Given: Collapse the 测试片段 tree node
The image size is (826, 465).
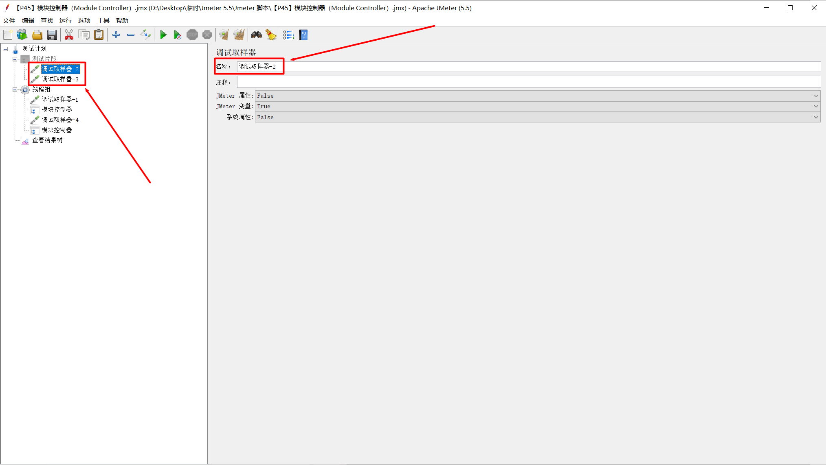Looking at the screenshot, I should click(15, 59).
